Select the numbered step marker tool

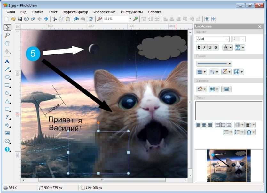(7, 149)
